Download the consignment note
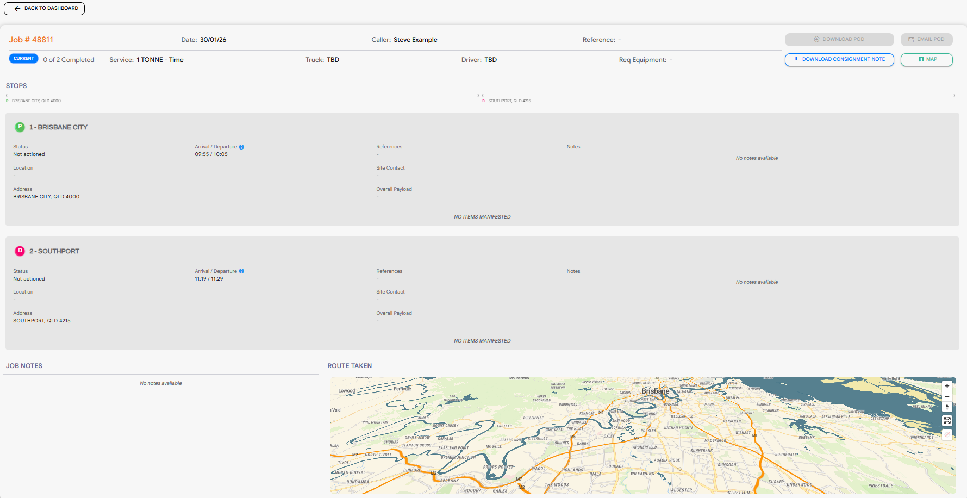Screen dimensions: 967x498 click(839, 59)
